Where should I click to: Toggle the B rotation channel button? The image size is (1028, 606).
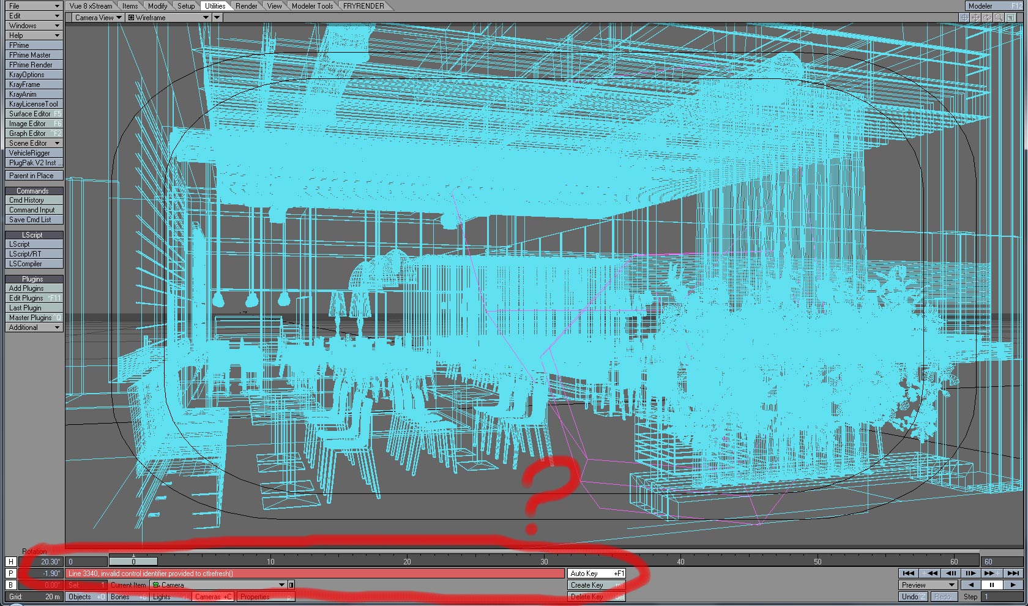(x=10, y=585)
